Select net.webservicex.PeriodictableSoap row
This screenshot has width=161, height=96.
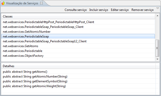(78, 36)
